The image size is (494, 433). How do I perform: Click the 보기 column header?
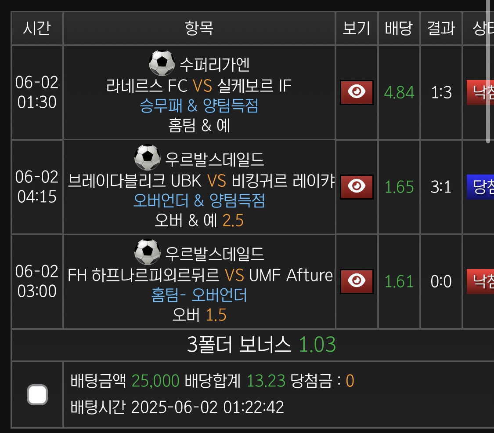point(357,29)
